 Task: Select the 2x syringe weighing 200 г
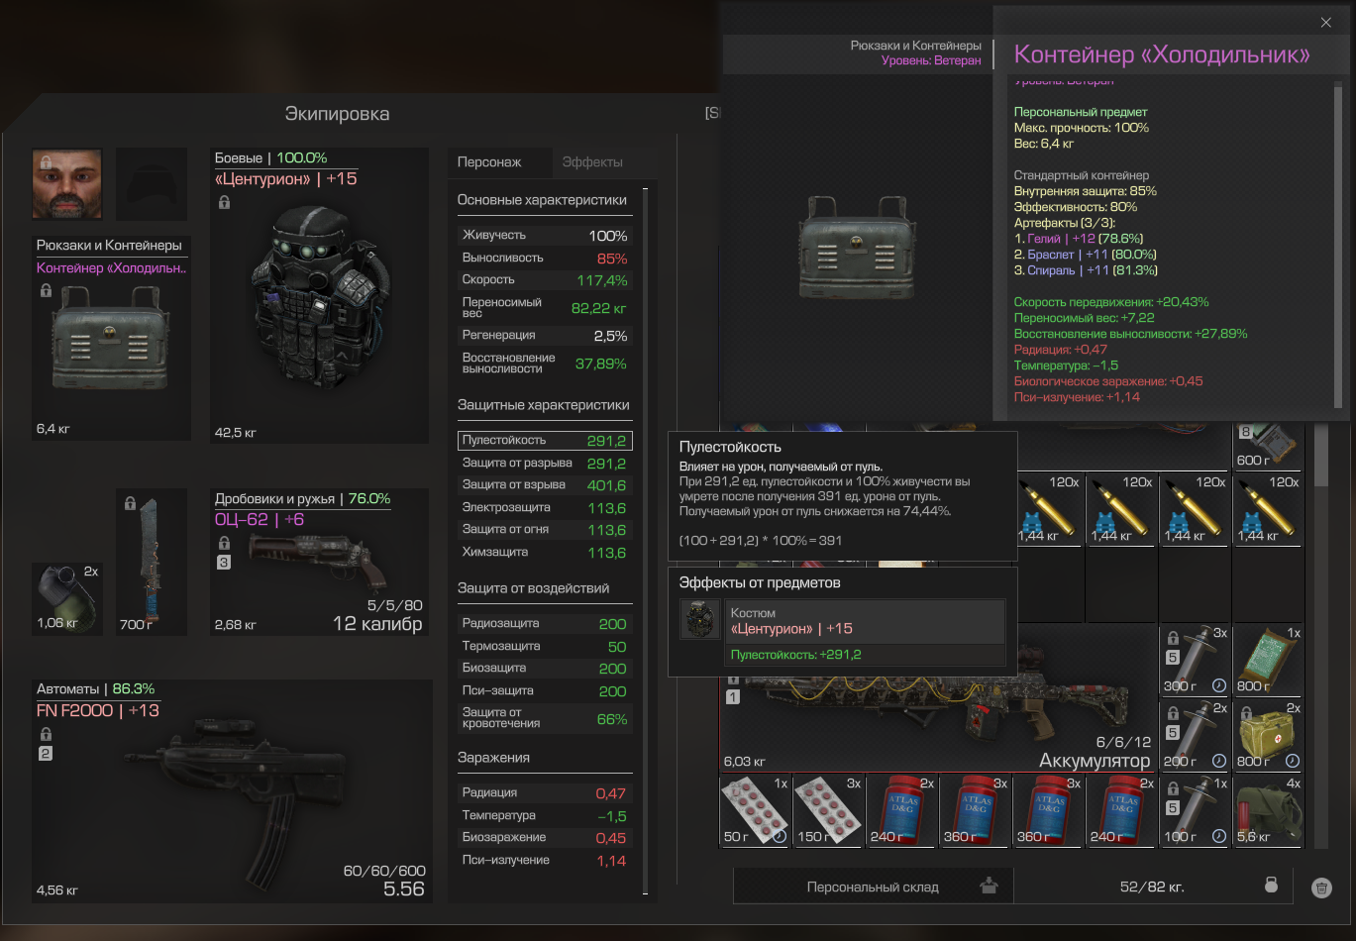pyautogui.click(x=1196, y=735)
